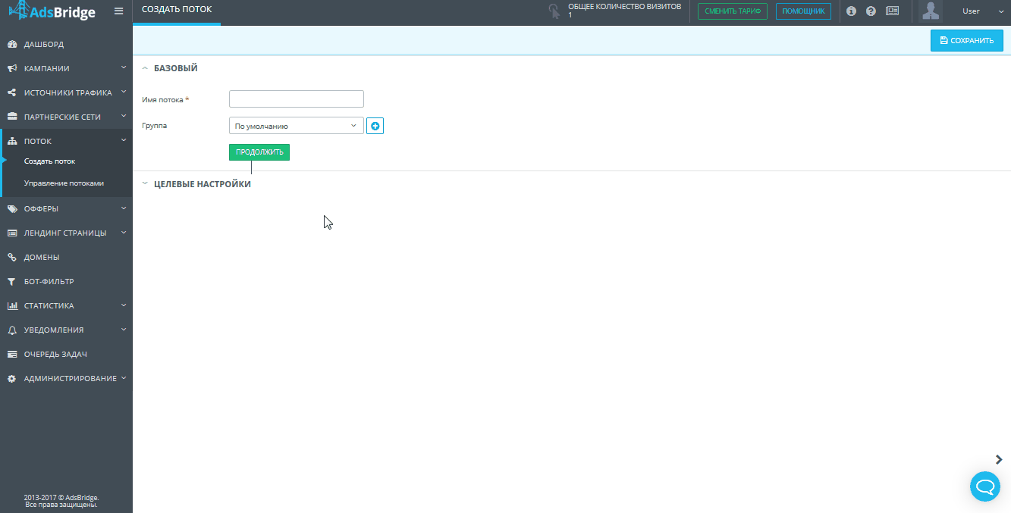1011x513 pixels.
Task: Click the Dashboard gauge icon
Action: point(12,45)
